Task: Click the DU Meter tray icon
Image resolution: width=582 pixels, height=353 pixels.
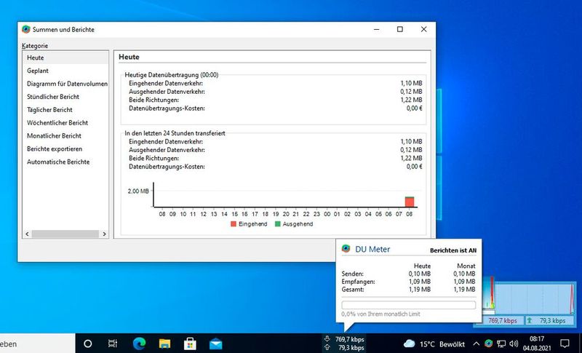Action: pyautogui.click(x=489, y=343)
